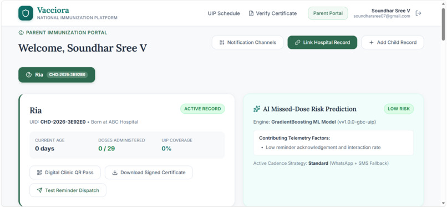Screen dimensions: 447x207
Task: Click the Born at ABC Hospital text
Action: 115,122
